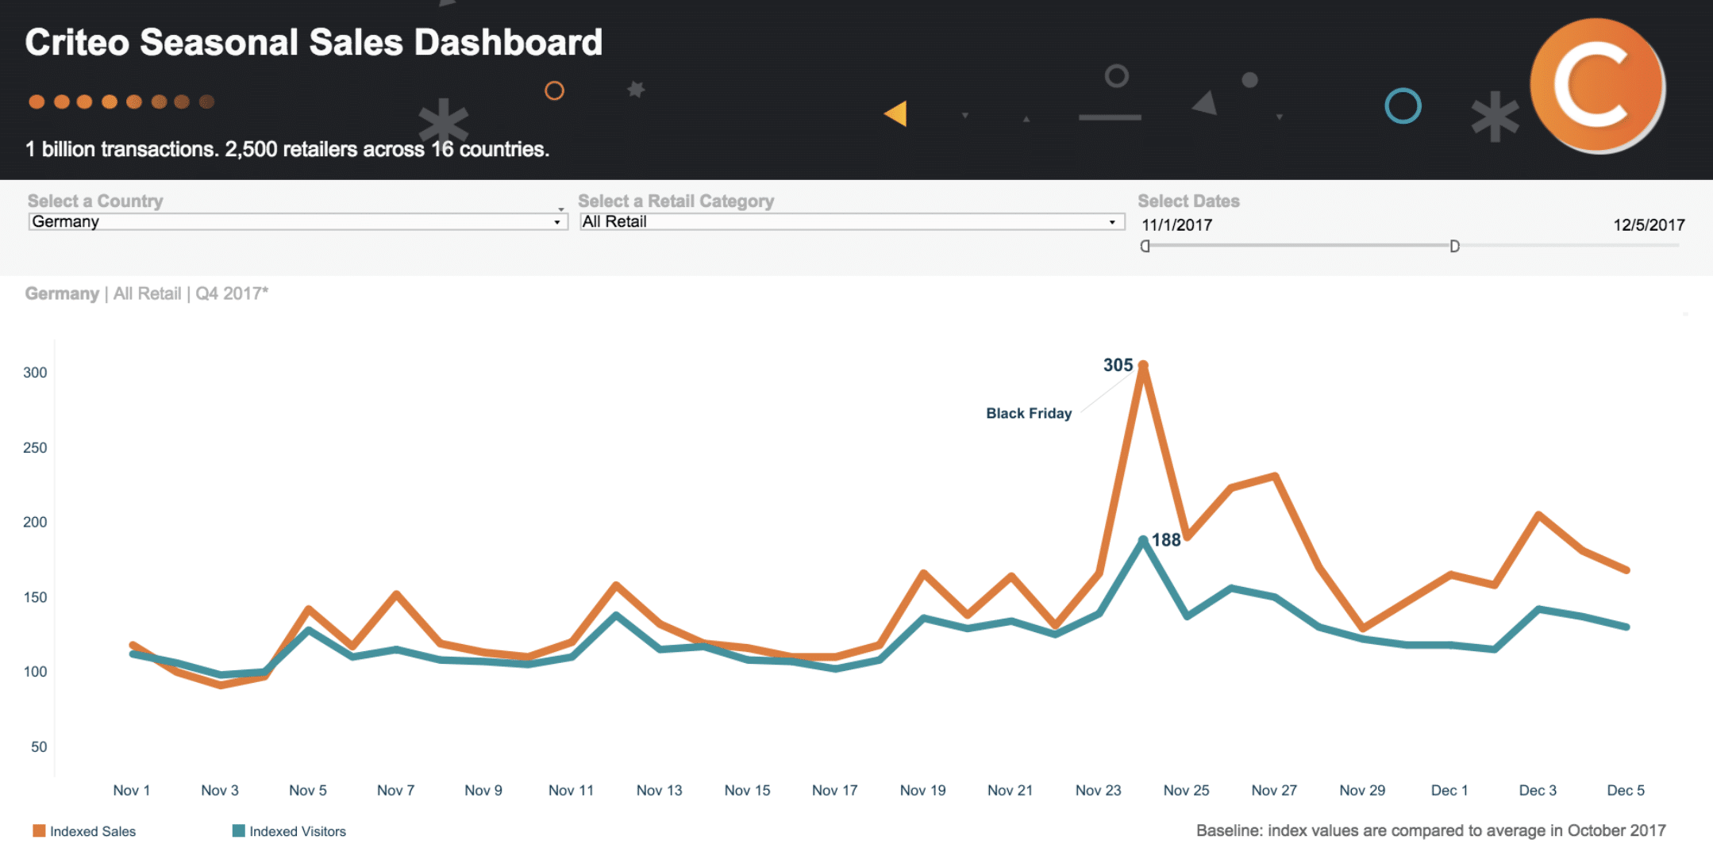The height and width of the screenshot is (855, 1713).
Task: Click the Select Dates label
Action: [x=1188, y=201]
